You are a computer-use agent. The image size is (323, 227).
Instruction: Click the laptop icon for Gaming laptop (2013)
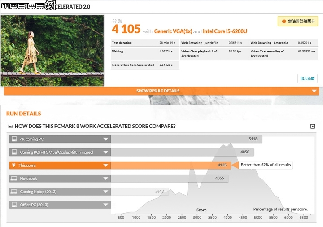coord(14,192)
